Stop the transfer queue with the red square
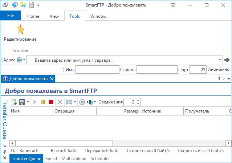 (51, 102)
